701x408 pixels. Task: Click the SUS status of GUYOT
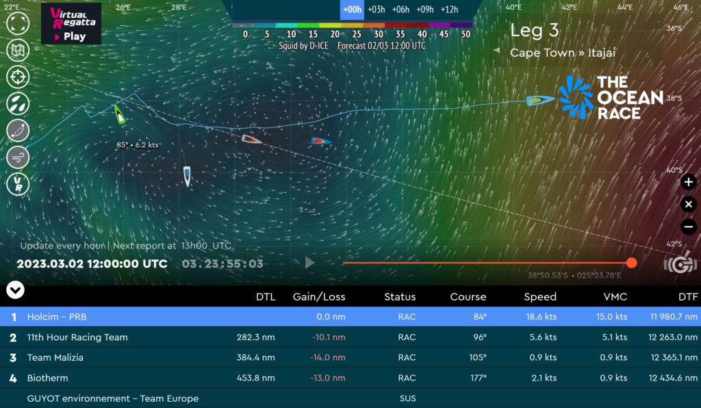(x=408, y=398)
